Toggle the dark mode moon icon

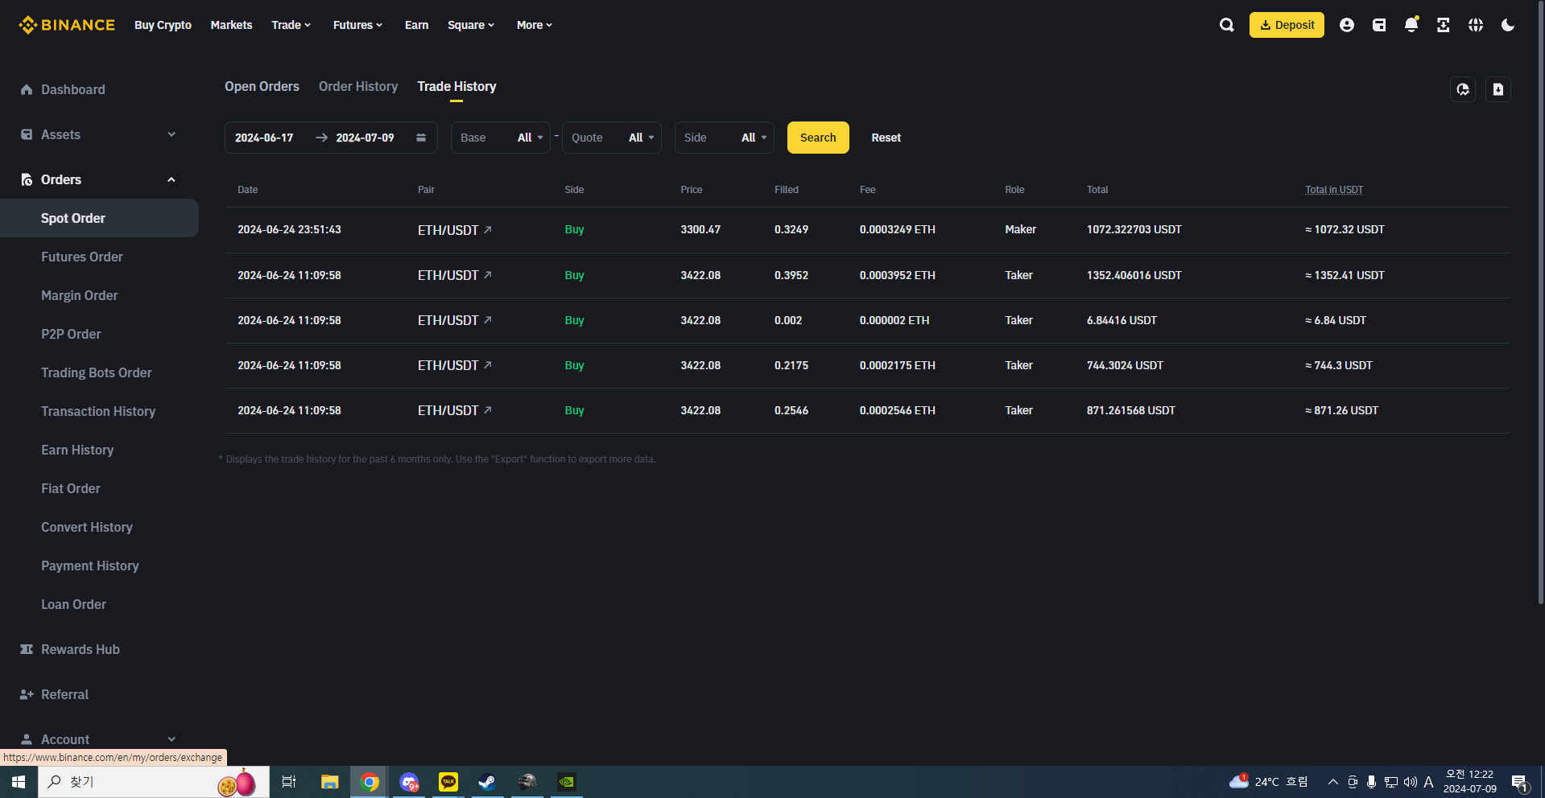1508,25
